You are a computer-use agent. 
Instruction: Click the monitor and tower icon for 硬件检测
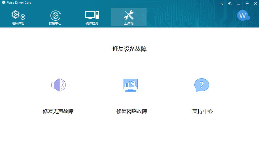(92, 15)
